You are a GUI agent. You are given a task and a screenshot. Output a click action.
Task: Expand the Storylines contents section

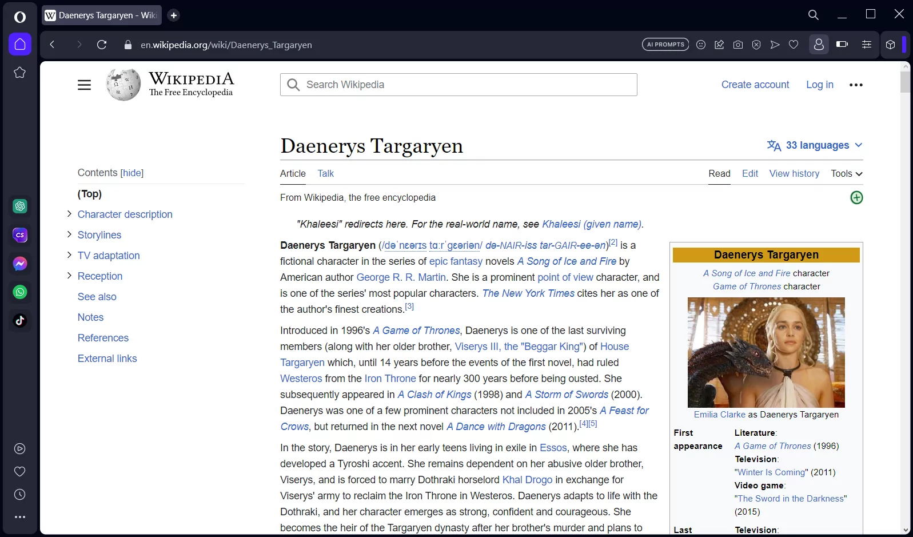69,234
